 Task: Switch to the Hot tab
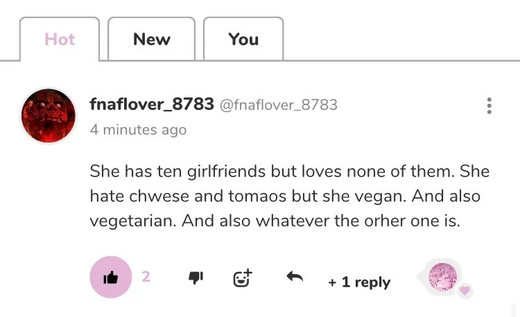click(x=60, y=39)
